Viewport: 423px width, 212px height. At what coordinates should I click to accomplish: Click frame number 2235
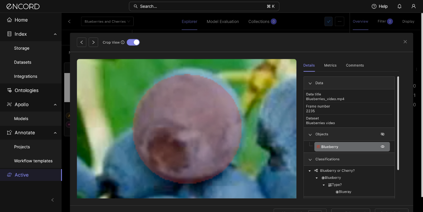tap(310, 111)
